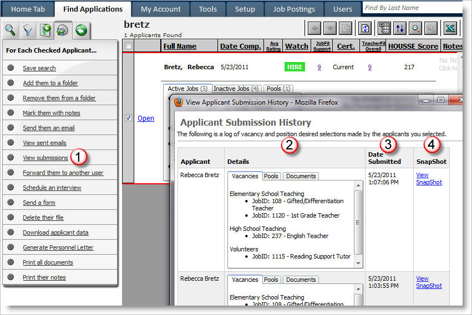Viewport: 472px width, 315px height.
Task: Click the magnifying glass search icon tab
Action: point(11,30)
